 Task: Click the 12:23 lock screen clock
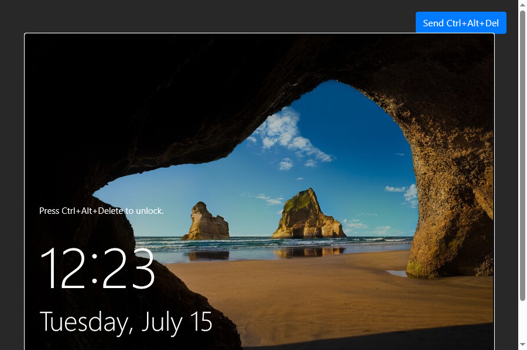pos(97,269)
